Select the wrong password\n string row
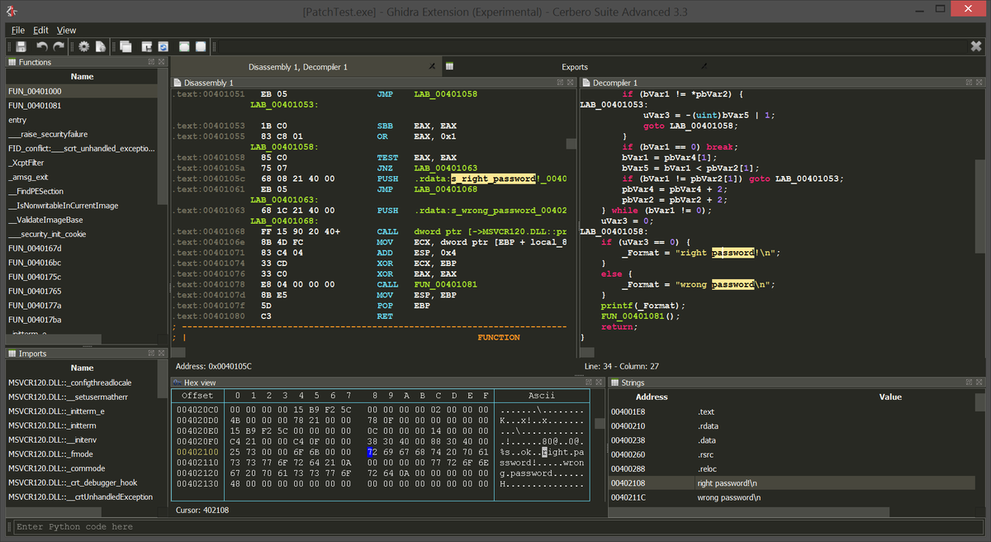991x542 pixels. 729,497
